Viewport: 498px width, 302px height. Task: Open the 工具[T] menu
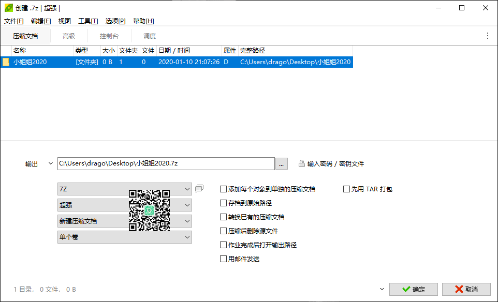88,21
